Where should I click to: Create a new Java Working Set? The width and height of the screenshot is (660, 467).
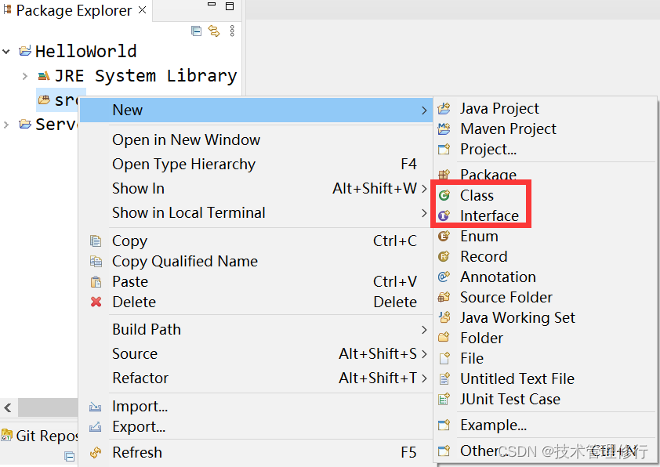tap(545, 317)
